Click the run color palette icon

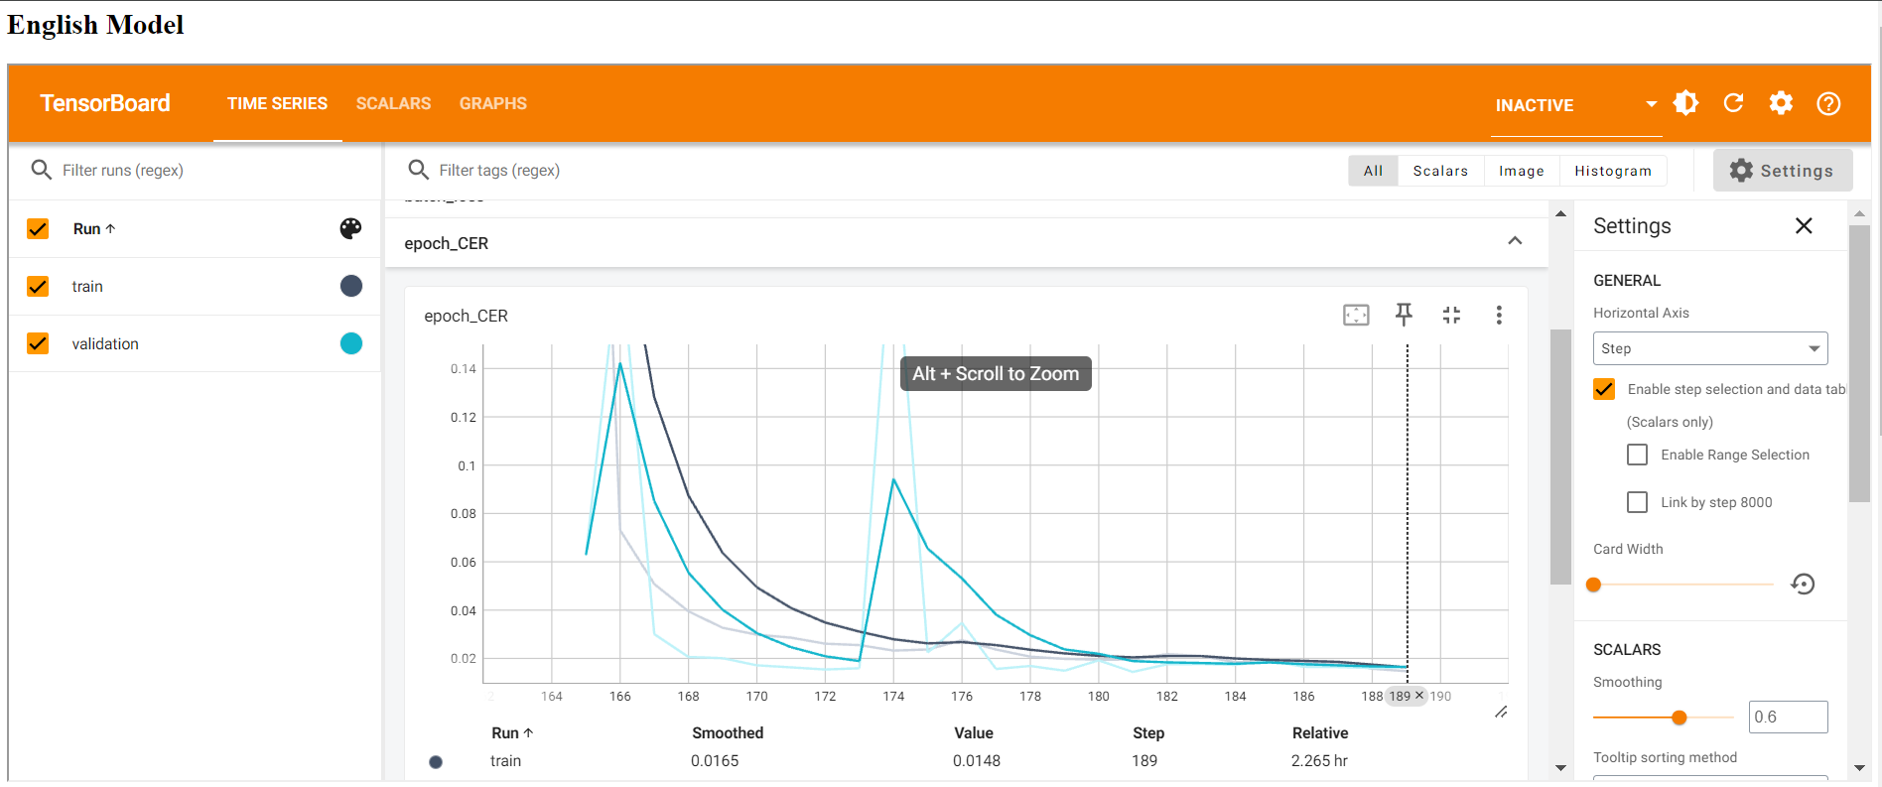point(350,229)
